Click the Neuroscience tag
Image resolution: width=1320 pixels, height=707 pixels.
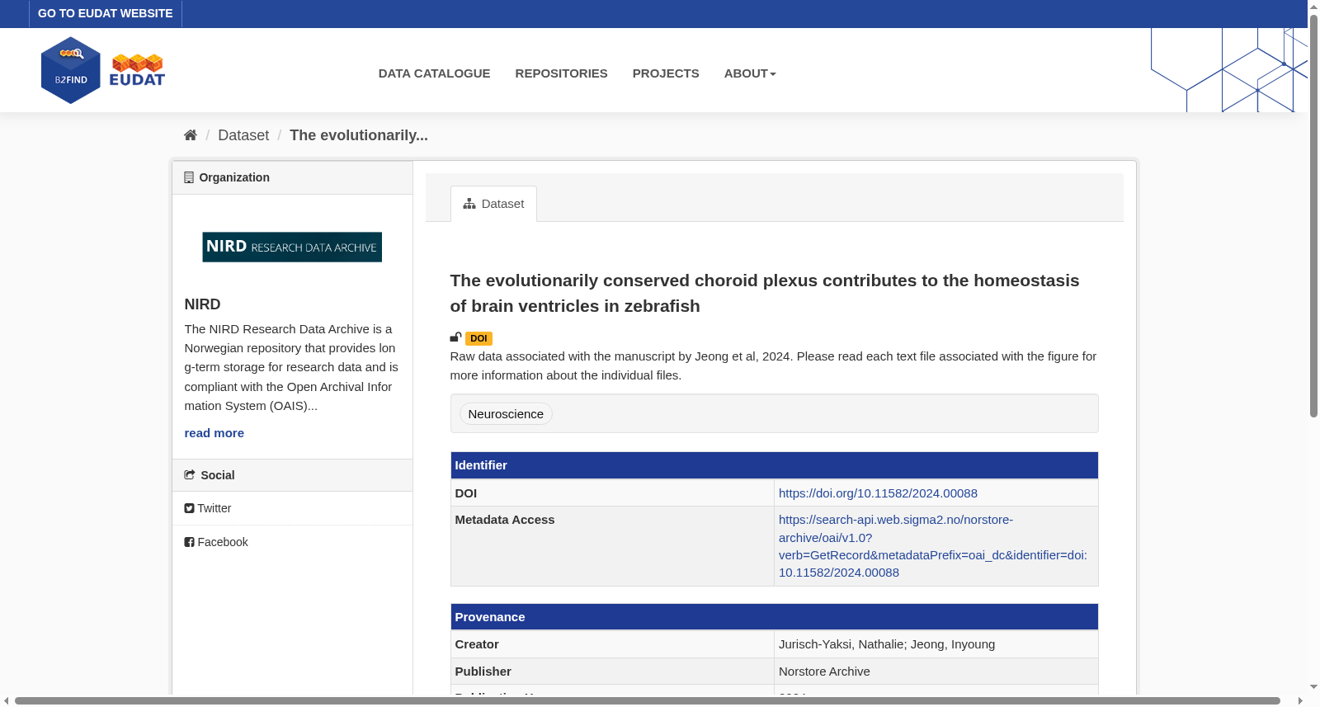pos(506,414)
